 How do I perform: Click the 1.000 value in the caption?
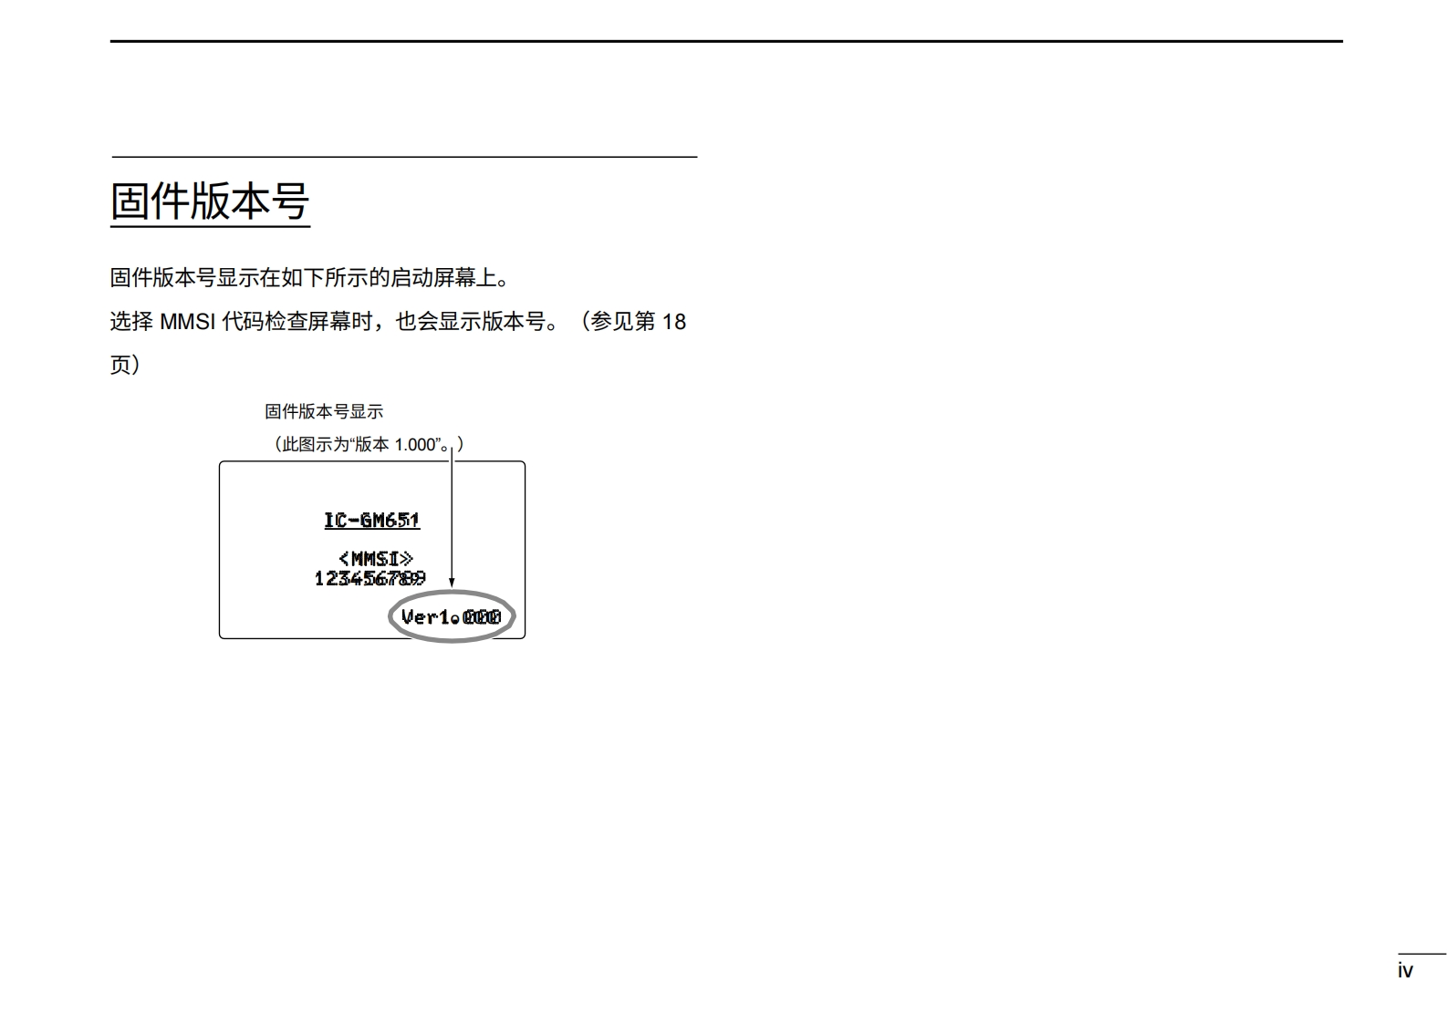click(414, 445)
